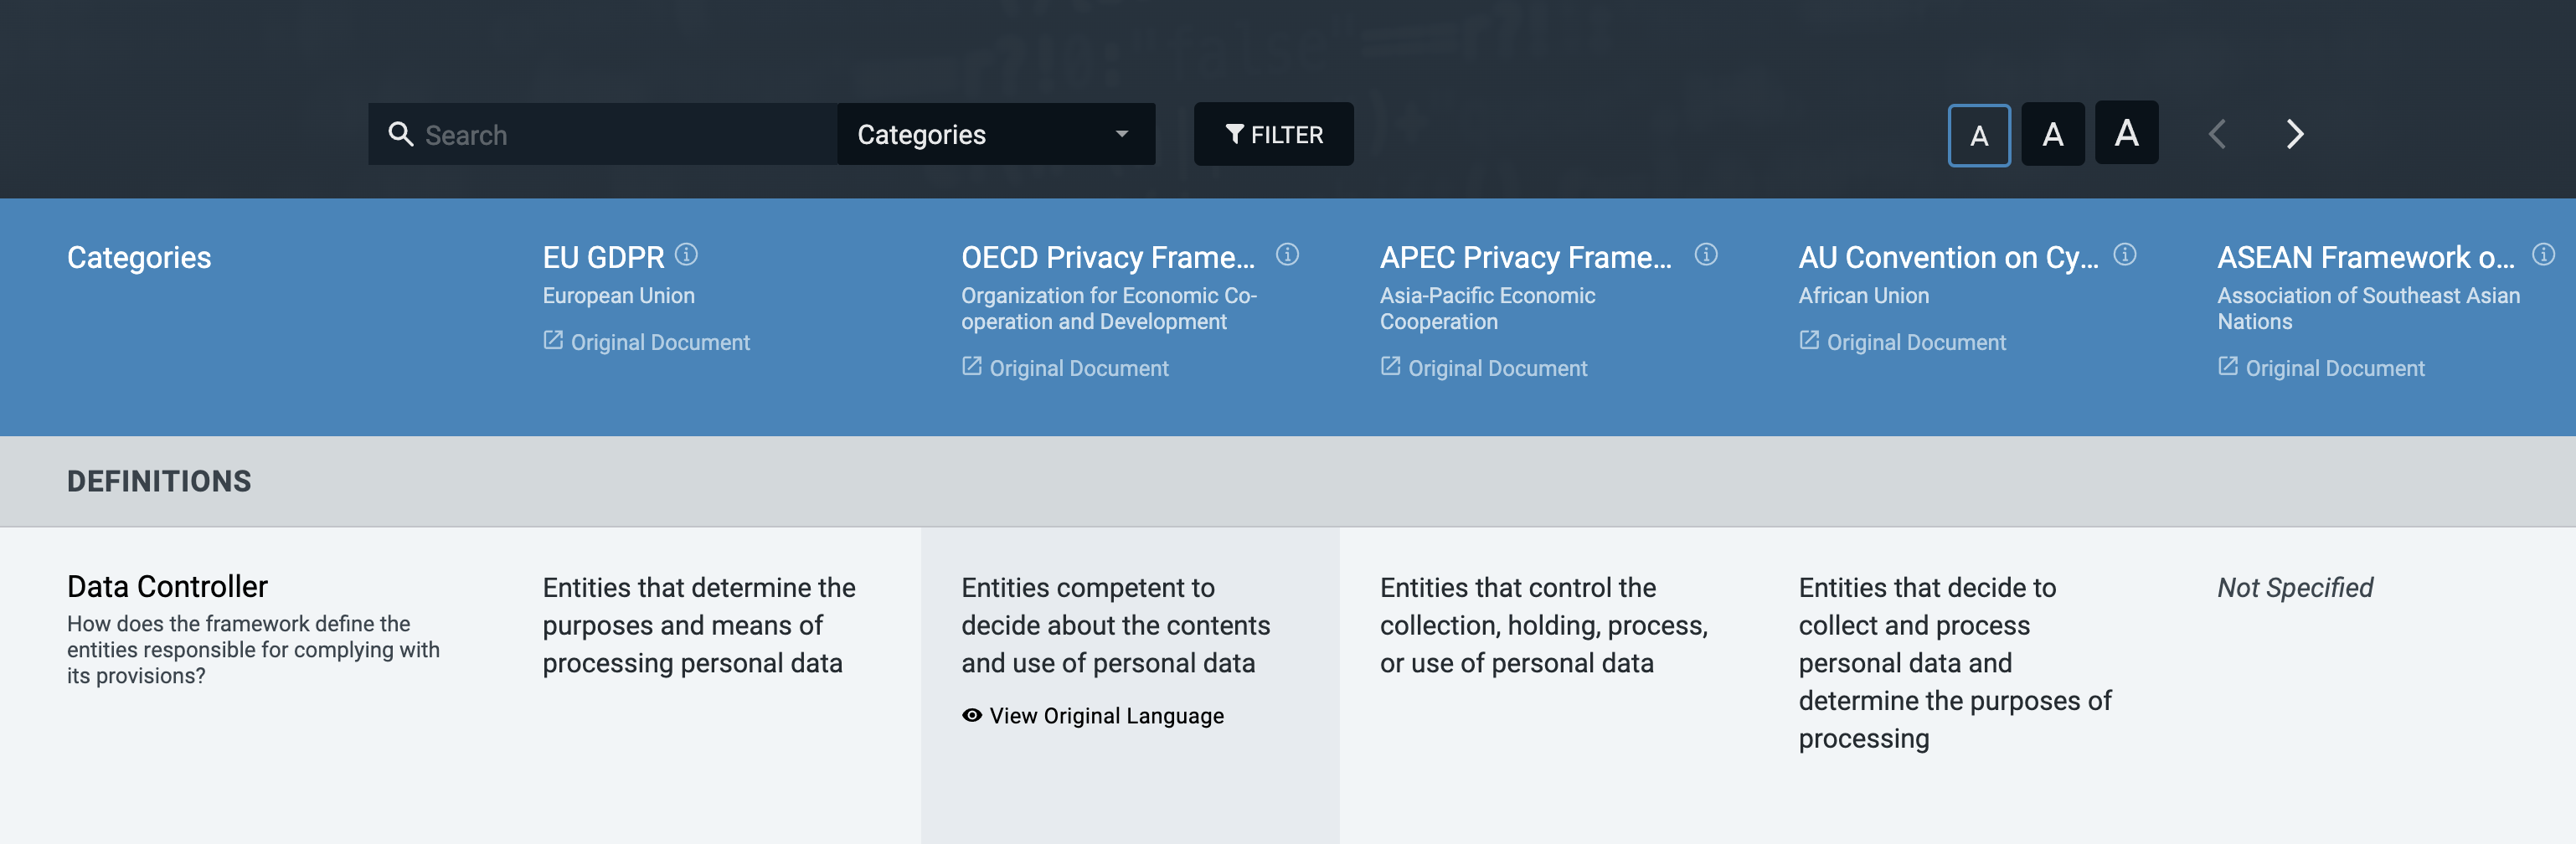Open info icon for OECD Privacy Framework
This screenshot has width=2576, height=844.
(1287, 255)
